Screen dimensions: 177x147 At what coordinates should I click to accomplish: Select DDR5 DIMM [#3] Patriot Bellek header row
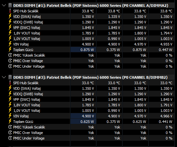pyautogui.click(x=90, y=77)
